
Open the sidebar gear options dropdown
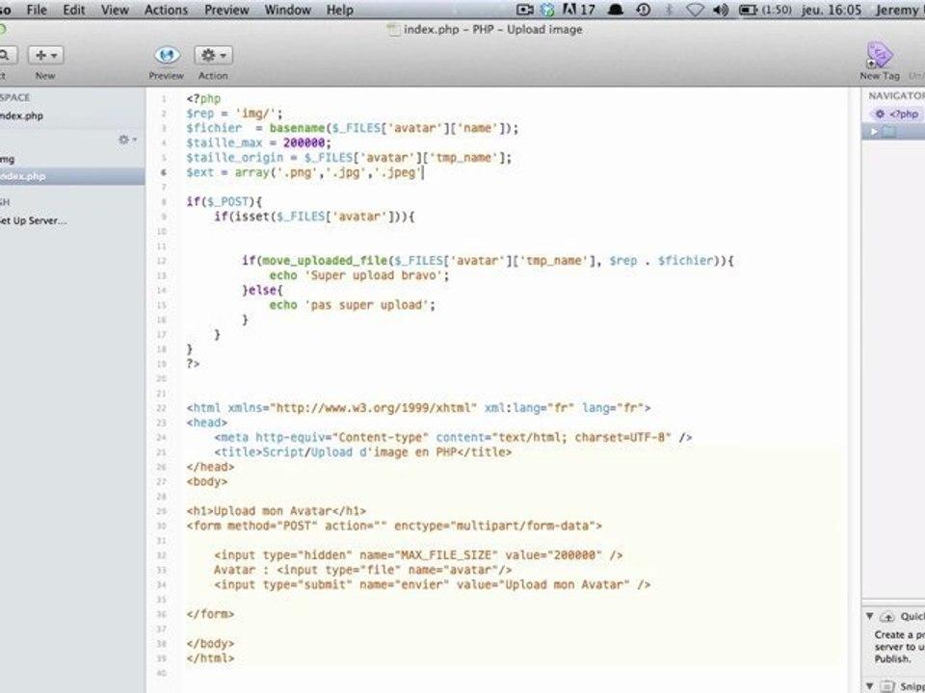(127, 140)
